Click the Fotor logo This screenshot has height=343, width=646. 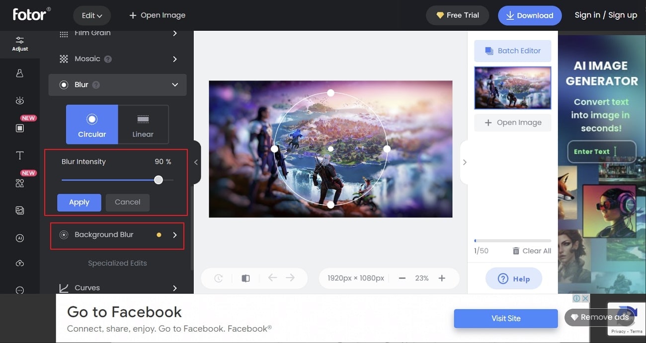(x=32, y=14)
